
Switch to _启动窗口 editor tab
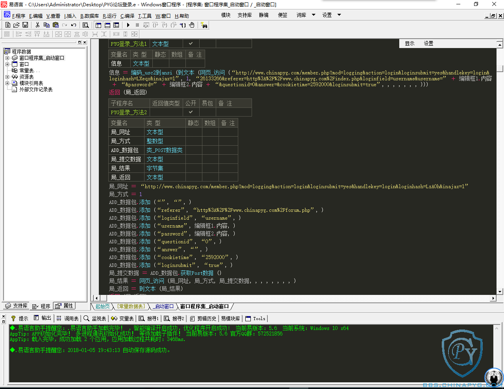point(163,306)
